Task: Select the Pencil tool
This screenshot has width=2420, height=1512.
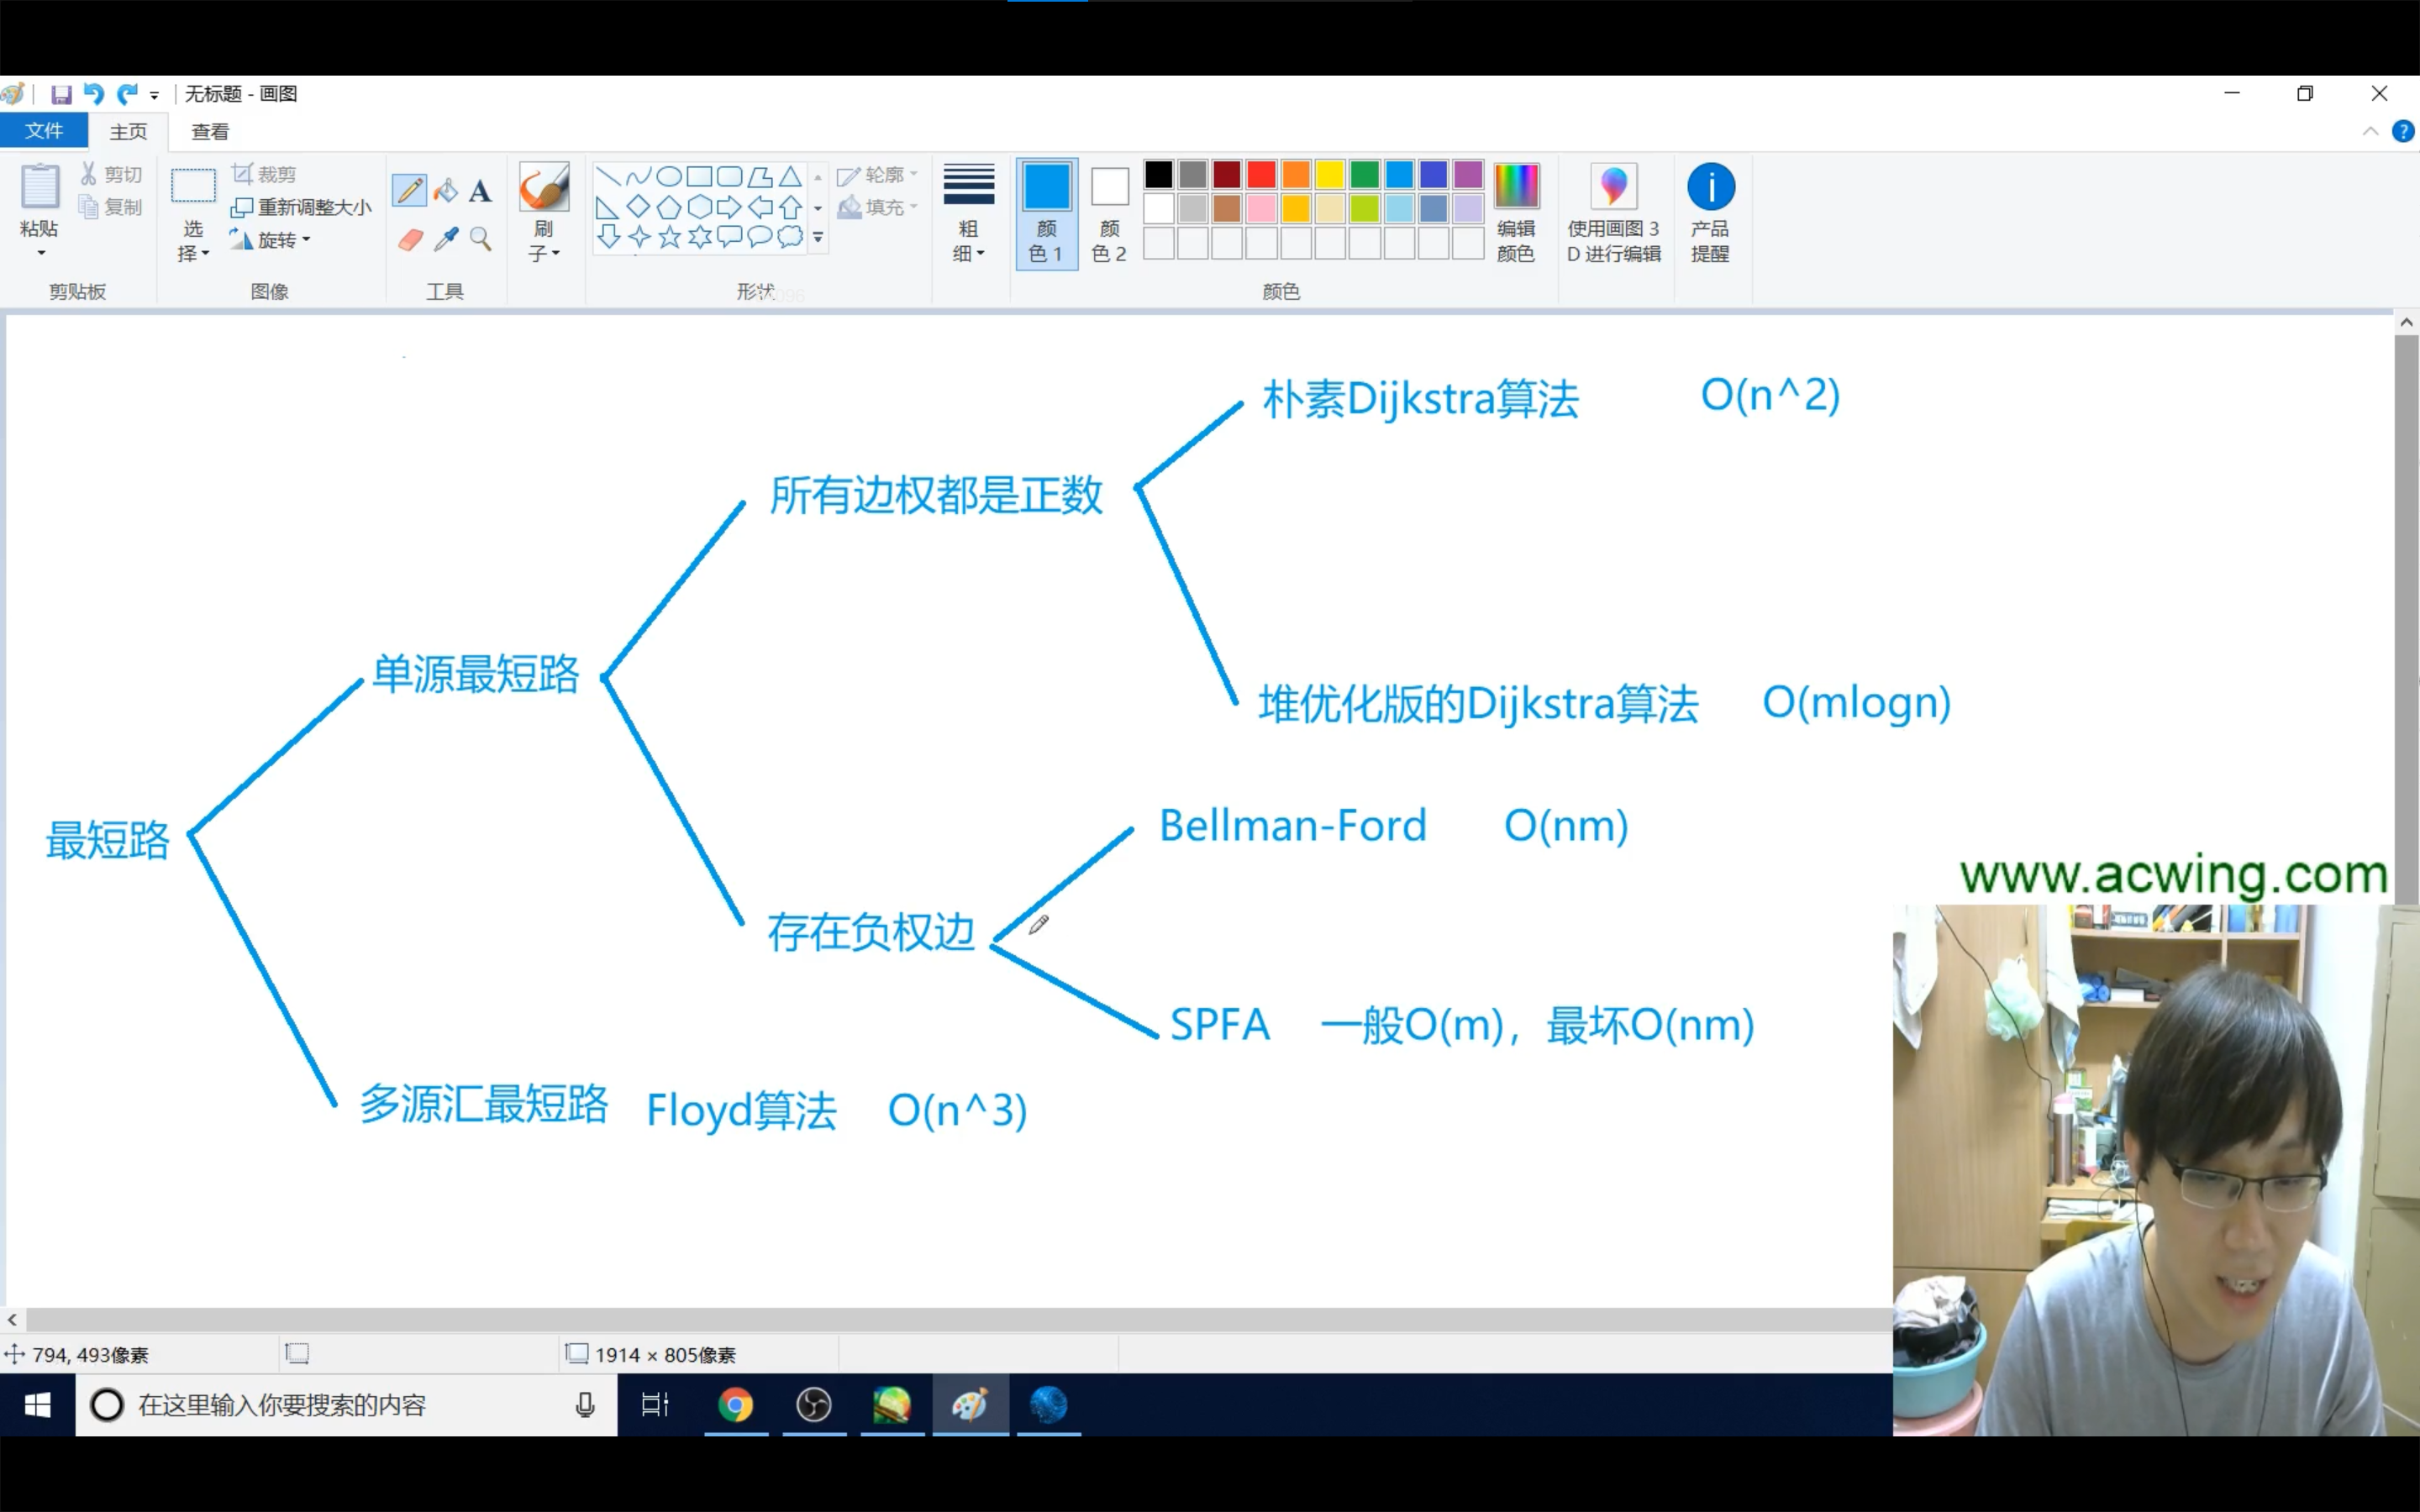Action: (x=409, y=190)
